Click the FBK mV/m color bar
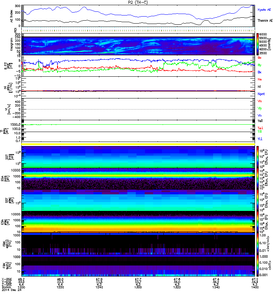Screen dimensions: 276x295 (x=258, y=244)
